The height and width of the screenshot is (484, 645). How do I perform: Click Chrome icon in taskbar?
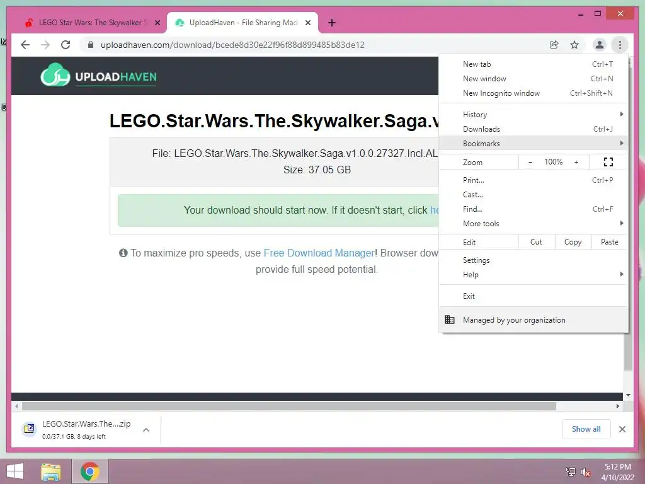[90, 471]
